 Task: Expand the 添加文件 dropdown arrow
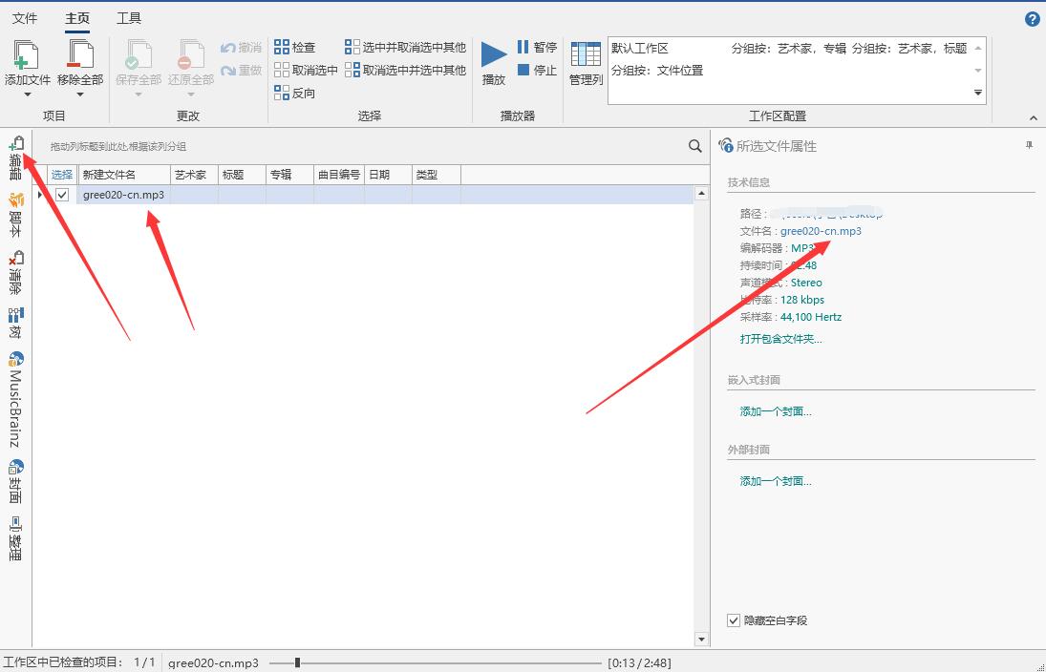click(x=27, y=94)
